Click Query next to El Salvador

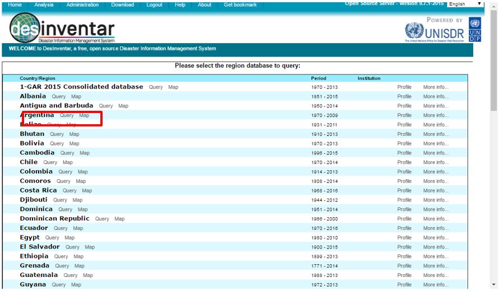point(72,247)
